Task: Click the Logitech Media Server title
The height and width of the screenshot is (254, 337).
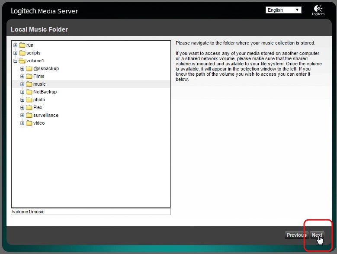Action: coord(44,11)
